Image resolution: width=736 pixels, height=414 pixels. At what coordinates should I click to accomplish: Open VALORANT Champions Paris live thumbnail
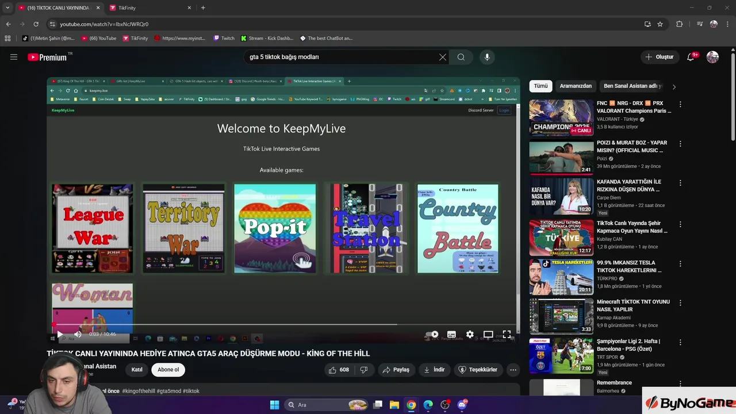click(x=561, y=118)
